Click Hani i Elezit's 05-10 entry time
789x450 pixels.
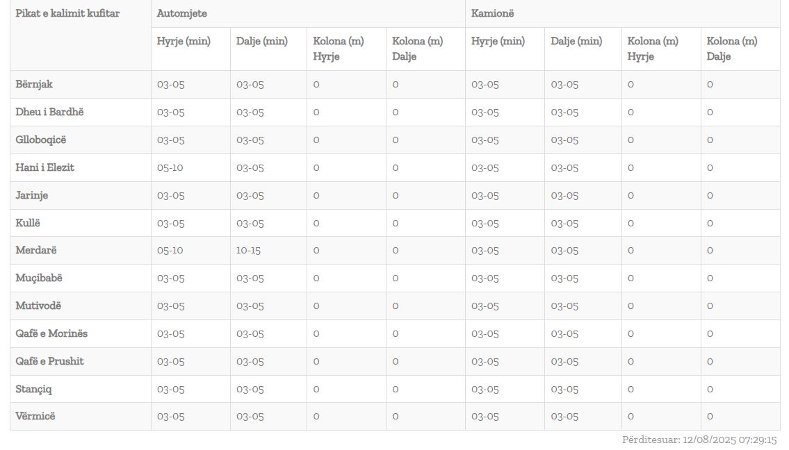[170, 167]
